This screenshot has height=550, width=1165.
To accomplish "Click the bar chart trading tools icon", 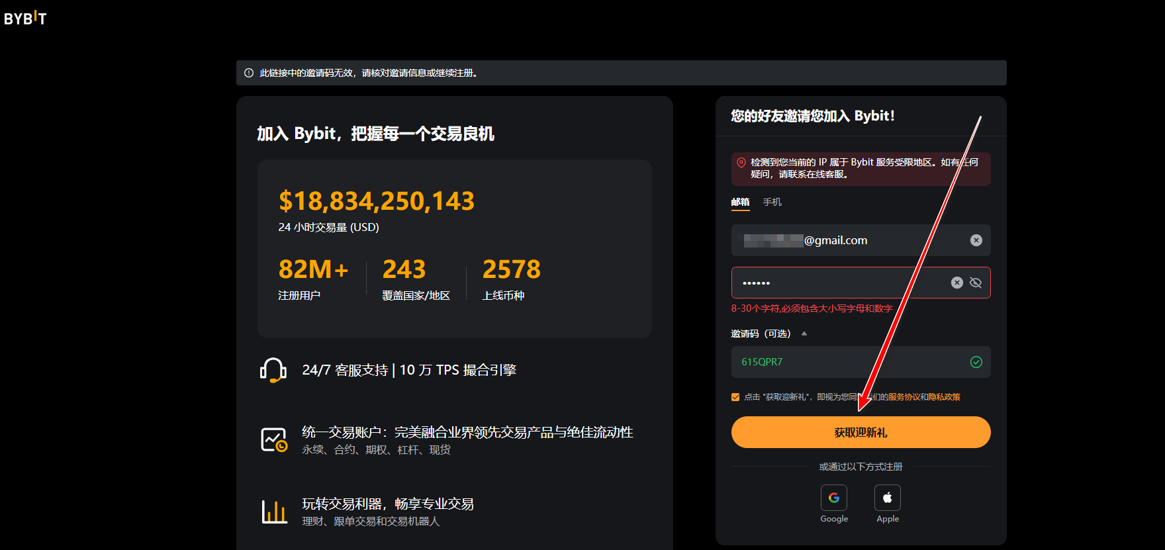I will (x=274, y=512).
